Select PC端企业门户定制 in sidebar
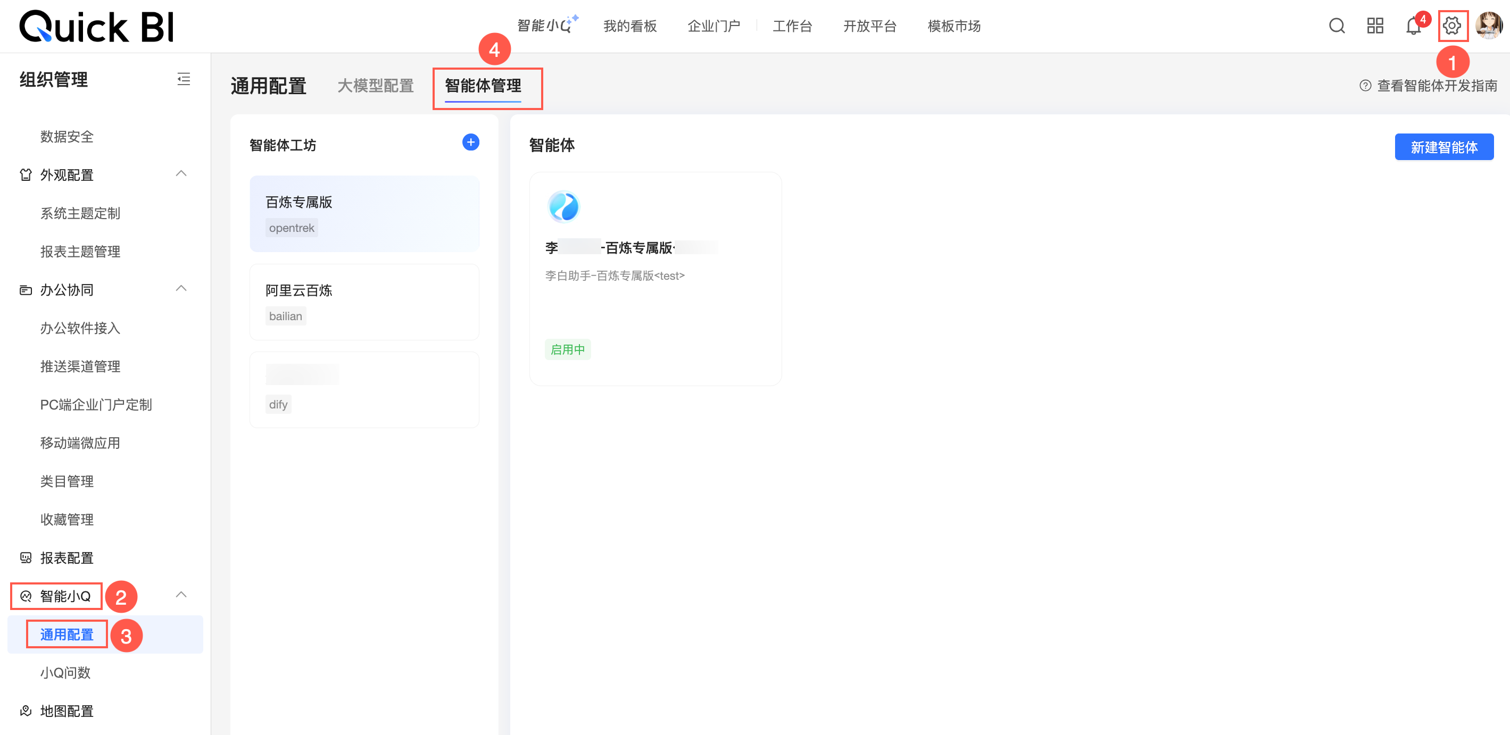The width and height of the screenshot is (1510, 735). pyautogui.click(x=96, y=404)
